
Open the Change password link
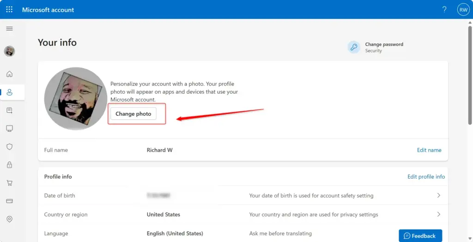[384, 44]
